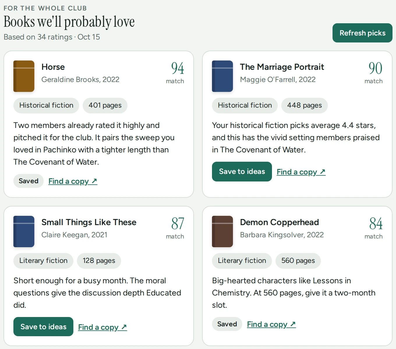The image size is (396, 349).
Task: Save Small Things Like These to ideas
Action: 43,327
